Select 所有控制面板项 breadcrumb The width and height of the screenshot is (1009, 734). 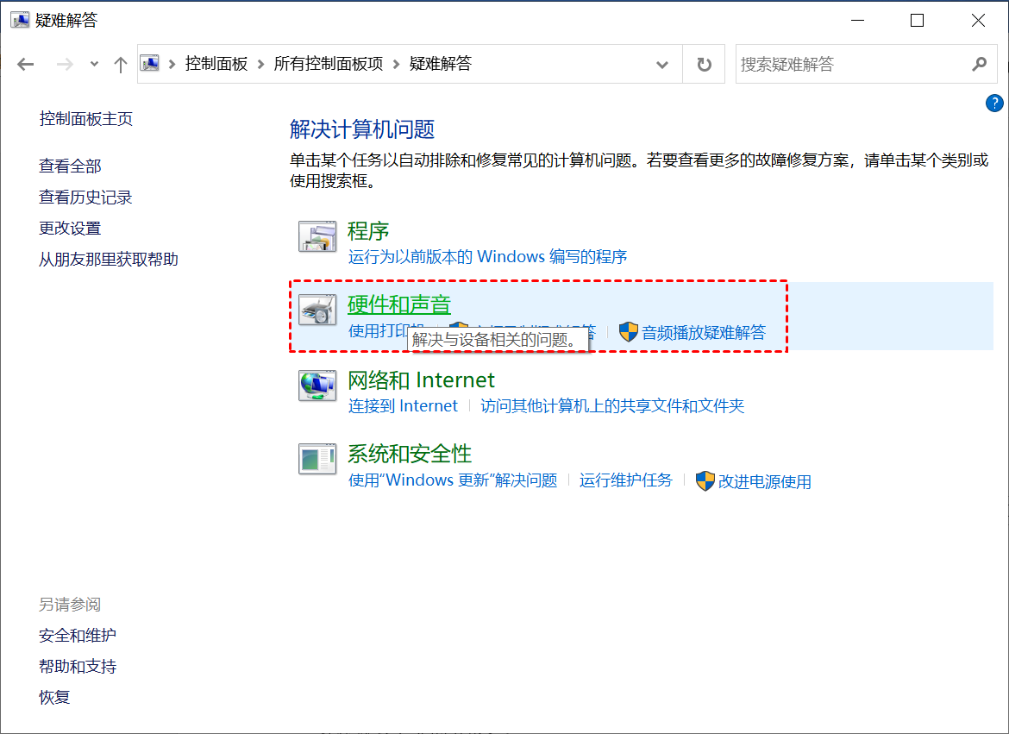329,63
